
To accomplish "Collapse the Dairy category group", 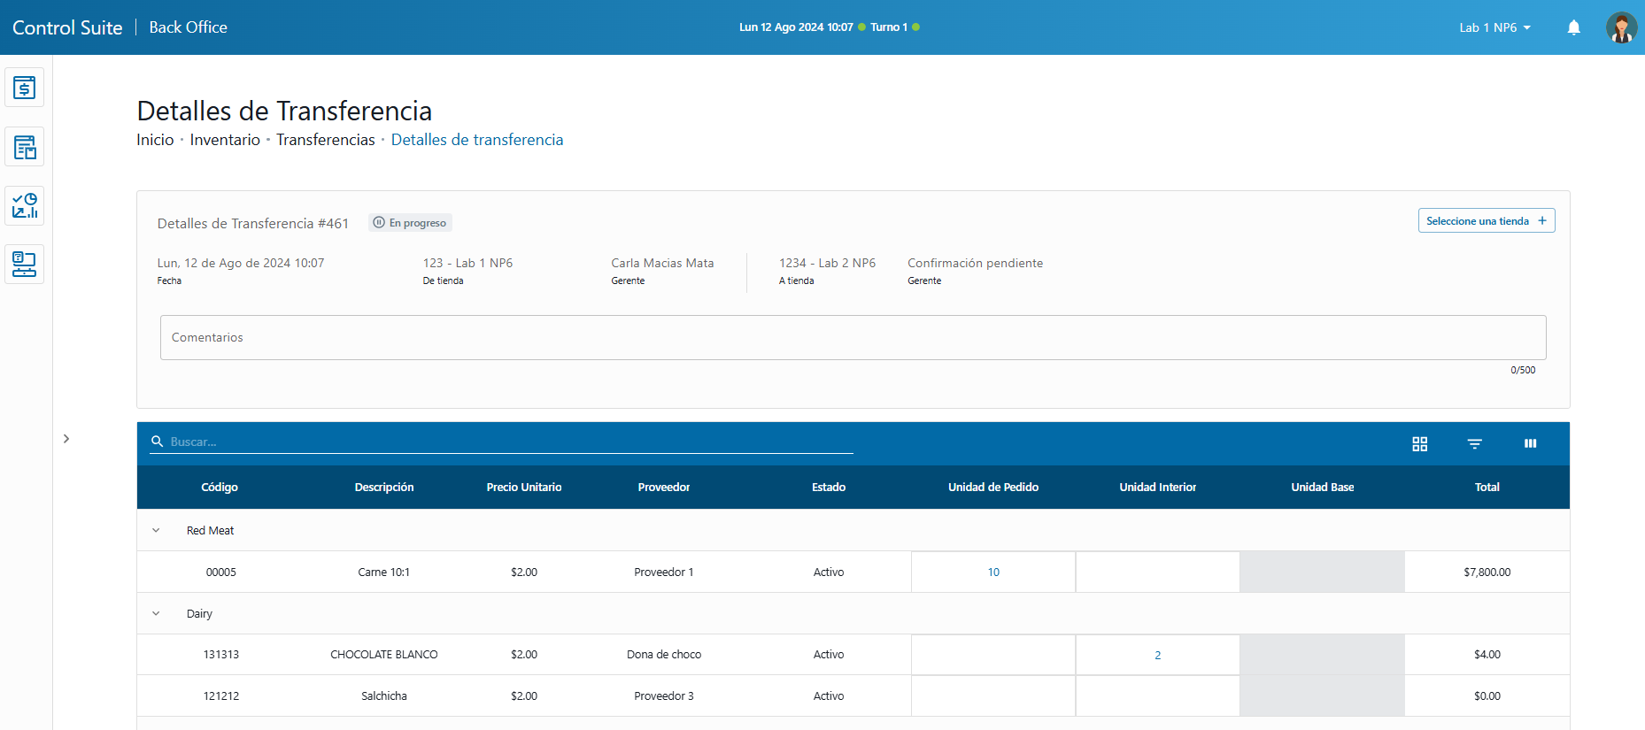I will (x=156, y=613).
